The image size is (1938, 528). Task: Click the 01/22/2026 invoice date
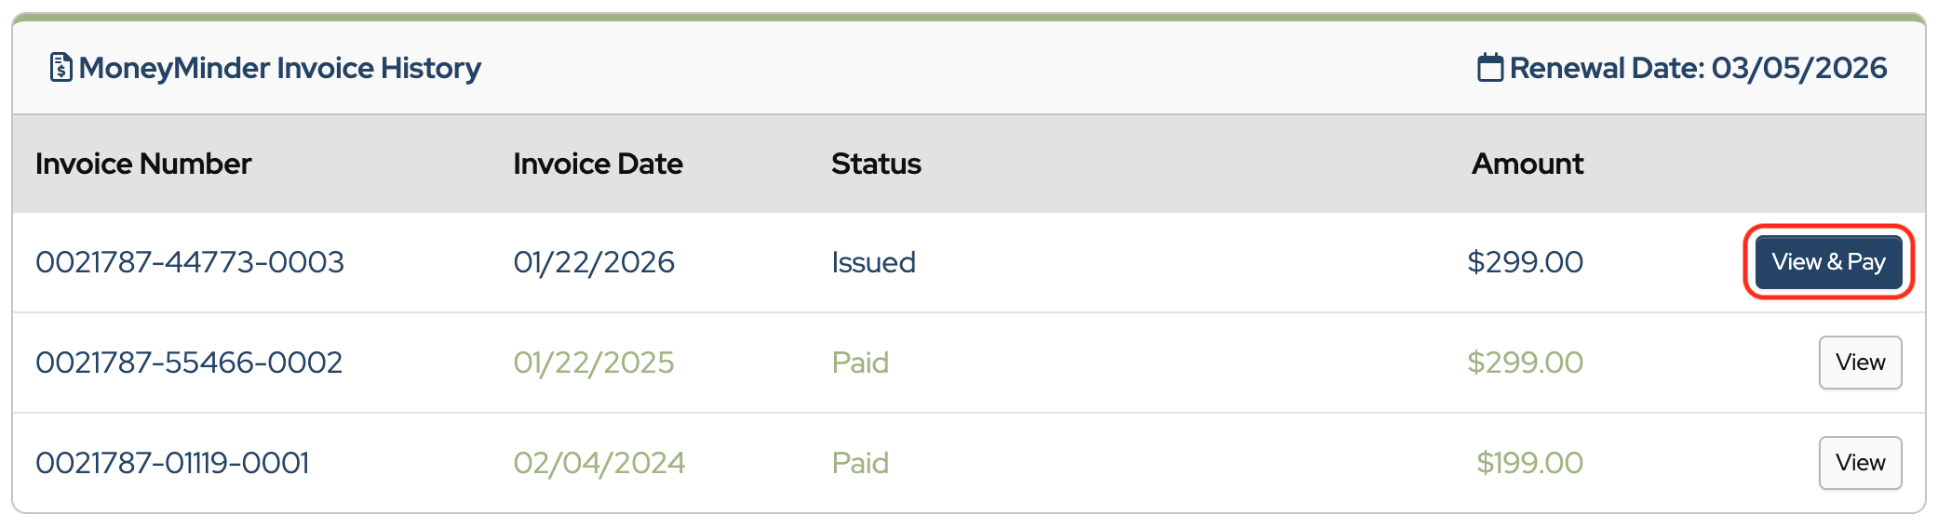point(594,262)
